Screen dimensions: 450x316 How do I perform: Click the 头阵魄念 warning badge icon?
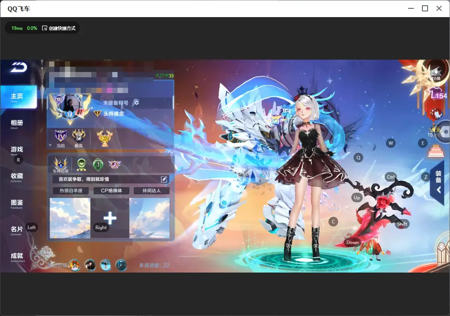click(97, 114)
